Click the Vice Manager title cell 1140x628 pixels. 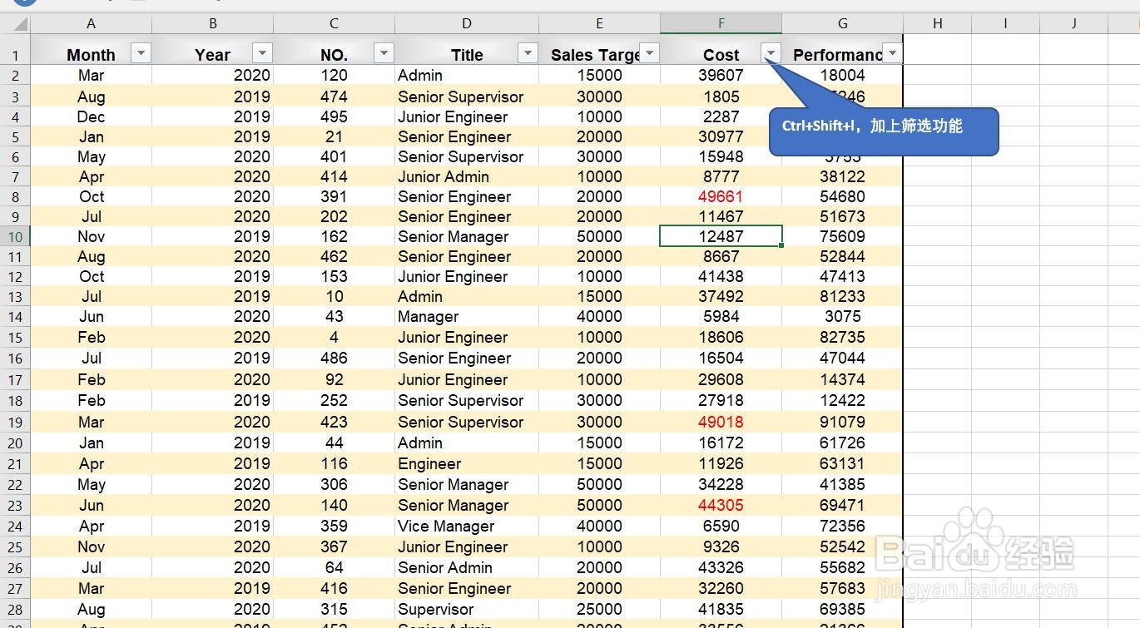click(x=467, y=526)
